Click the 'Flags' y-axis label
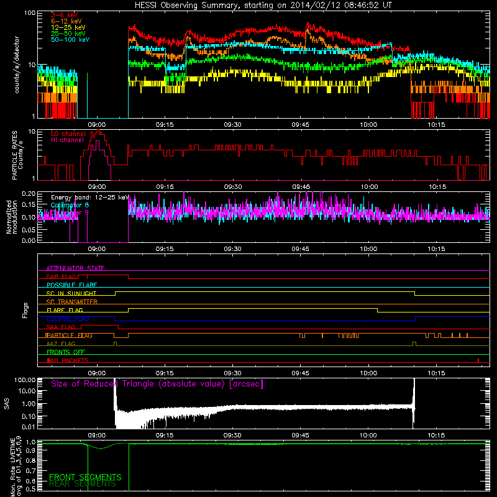 pos(25,310)
